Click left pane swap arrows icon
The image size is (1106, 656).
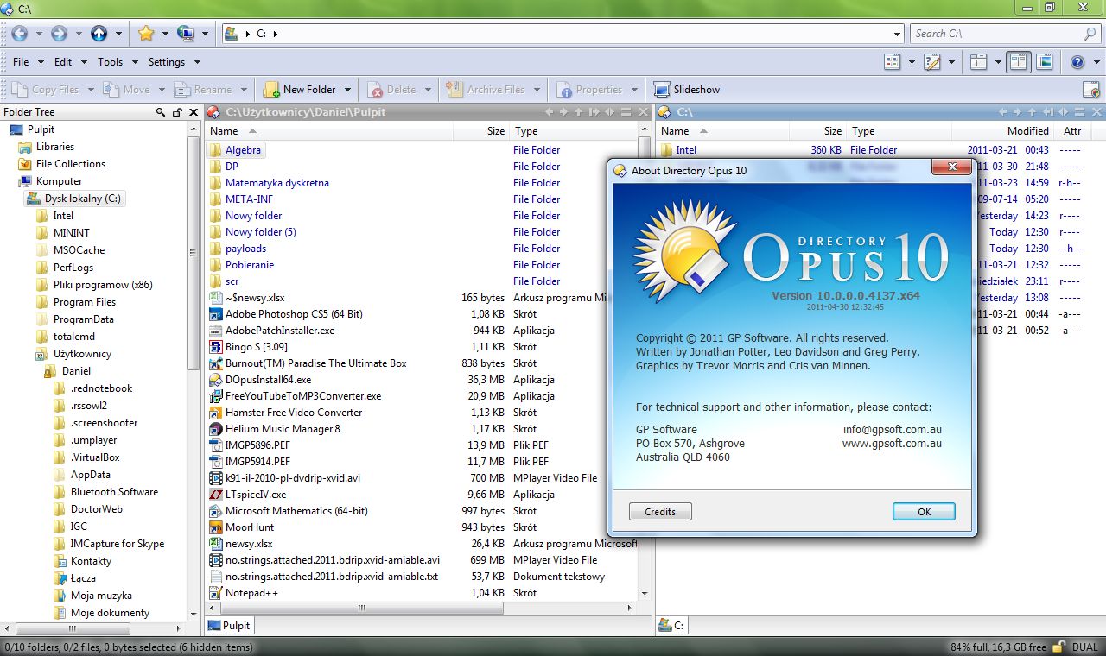pyautogui.click(x=610, y=112)
